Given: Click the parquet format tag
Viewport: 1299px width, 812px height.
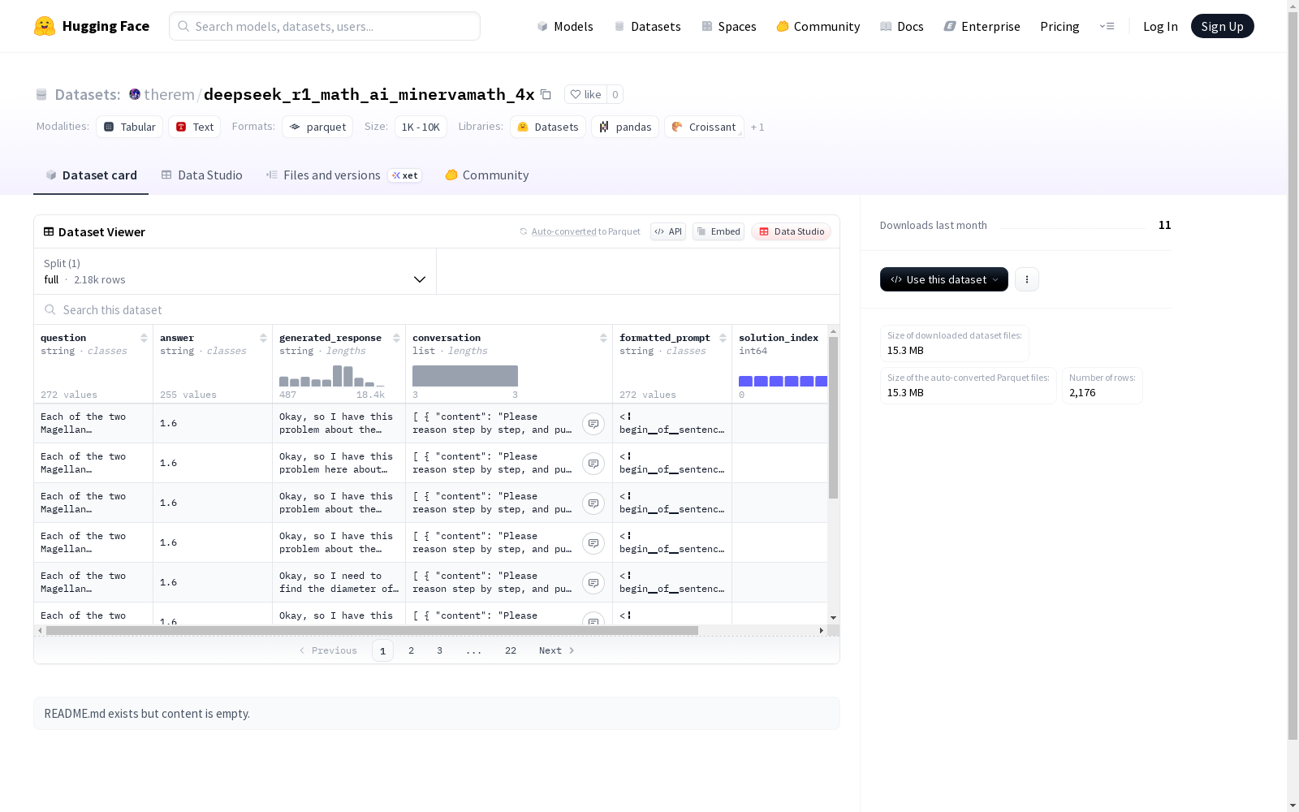Looking at the screenshot, I should click(x=317, y=127).
